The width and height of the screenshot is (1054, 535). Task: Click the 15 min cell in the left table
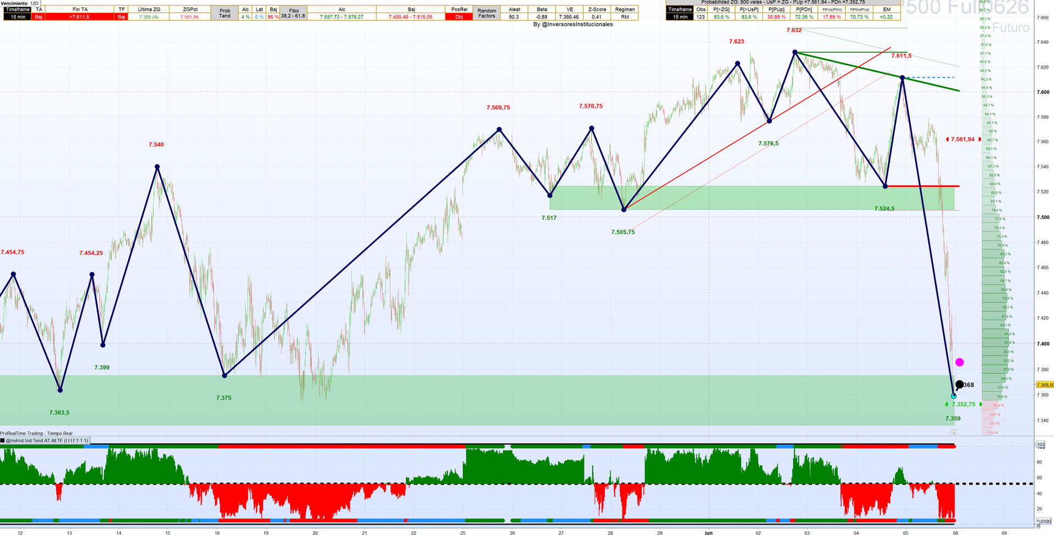click(x=18, y=17)
